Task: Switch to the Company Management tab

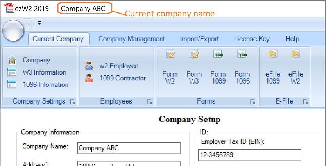Action: pos(131,39)
